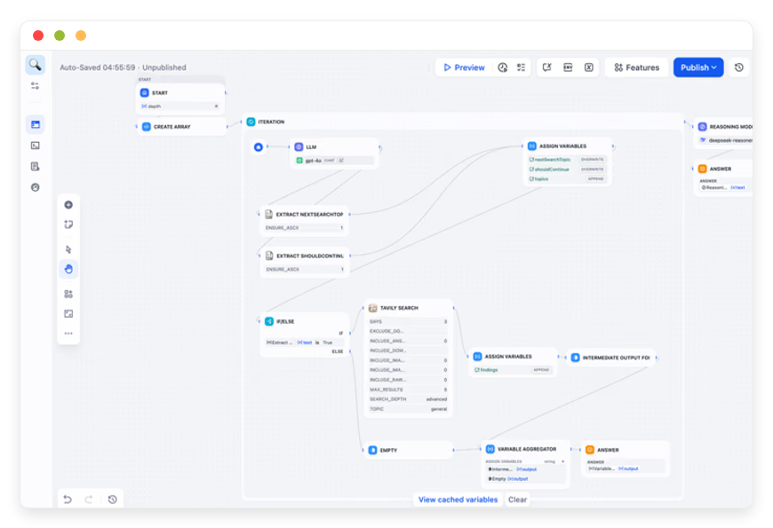Open the sliders settings icon in sidebar

pyautogui.click(x=35, y=86)
